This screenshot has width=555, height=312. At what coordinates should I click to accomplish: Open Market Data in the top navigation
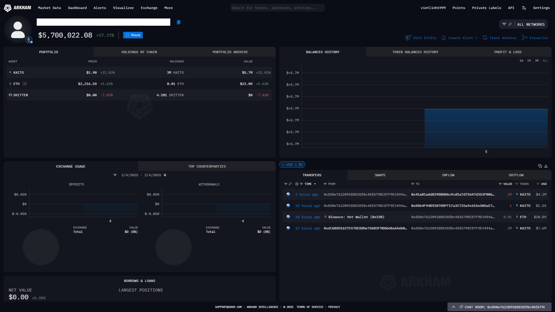[x=49, y=8]
